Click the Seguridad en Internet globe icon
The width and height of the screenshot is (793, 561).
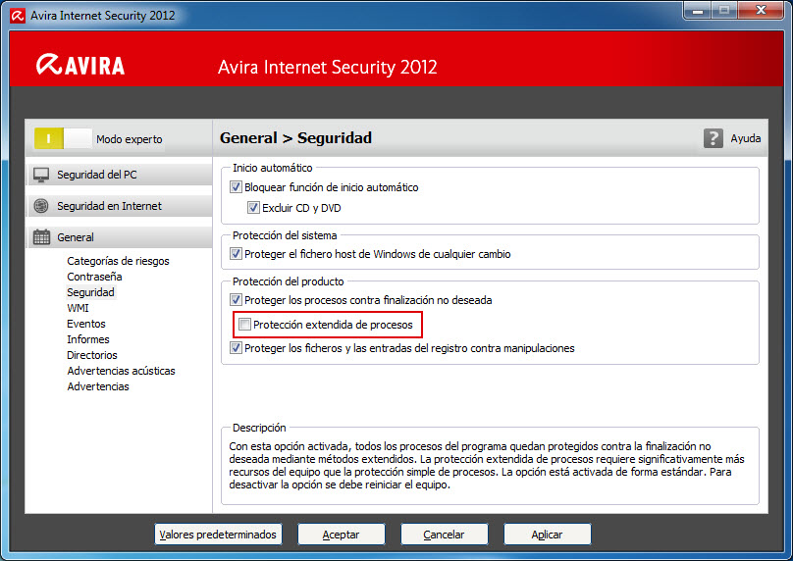coord(41,206)
